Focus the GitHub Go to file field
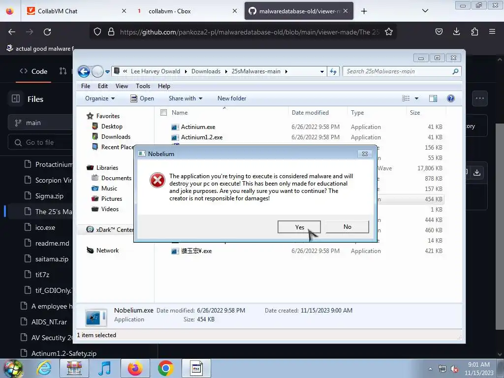This screenshot has width=504, height=378. tap(41, 142)
